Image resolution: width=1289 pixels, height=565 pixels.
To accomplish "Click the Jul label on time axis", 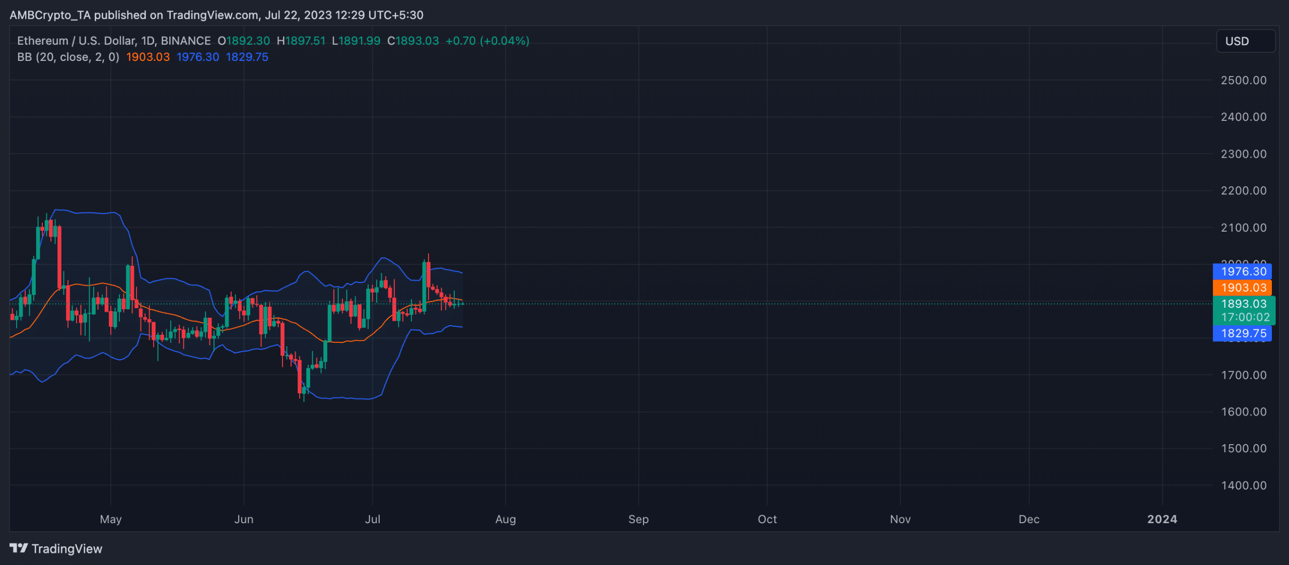I will point(372,519).
